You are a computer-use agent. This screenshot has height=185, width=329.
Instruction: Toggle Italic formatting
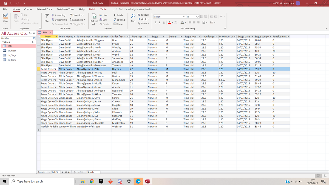pos(160,22)
